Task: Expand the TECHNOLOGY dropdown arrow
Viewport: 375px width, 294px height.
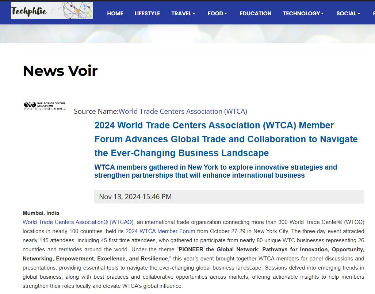Action: point(322,13)
